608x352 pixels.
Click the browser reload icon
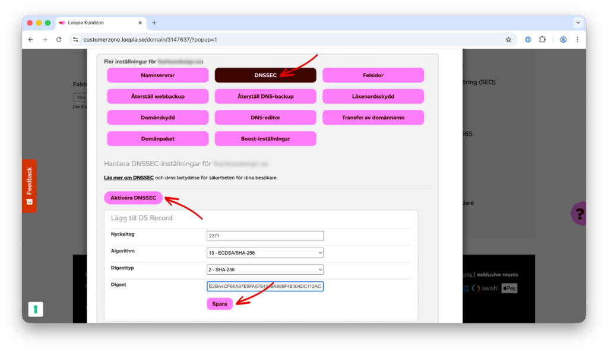tap(59, 40)
